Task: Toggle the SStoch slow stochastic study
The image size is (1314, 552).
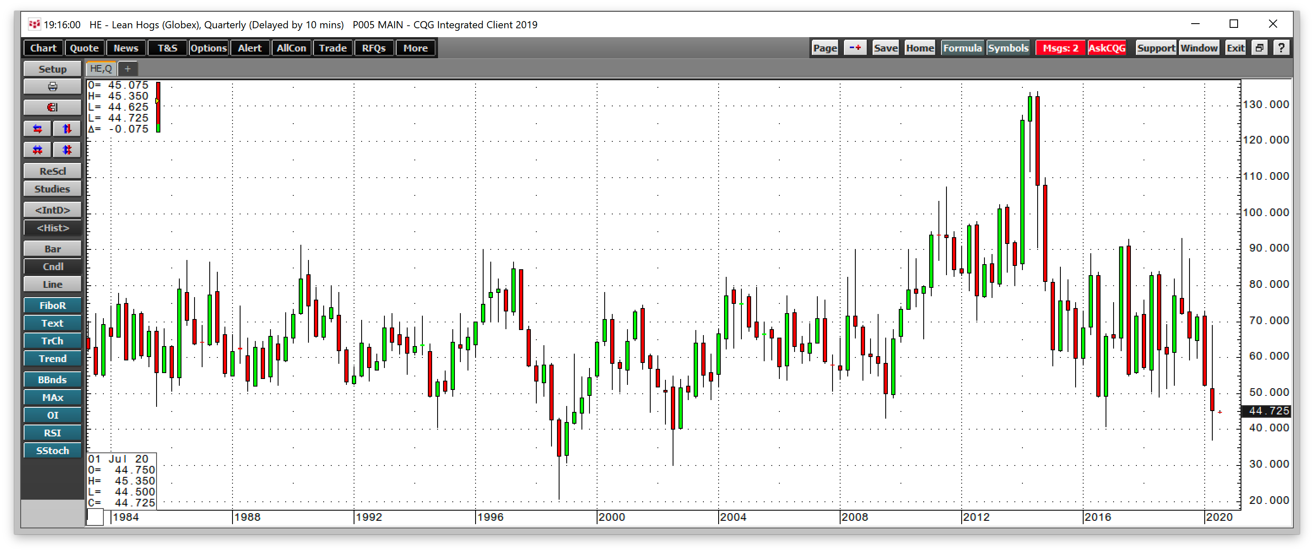Action: pos(52,450)
